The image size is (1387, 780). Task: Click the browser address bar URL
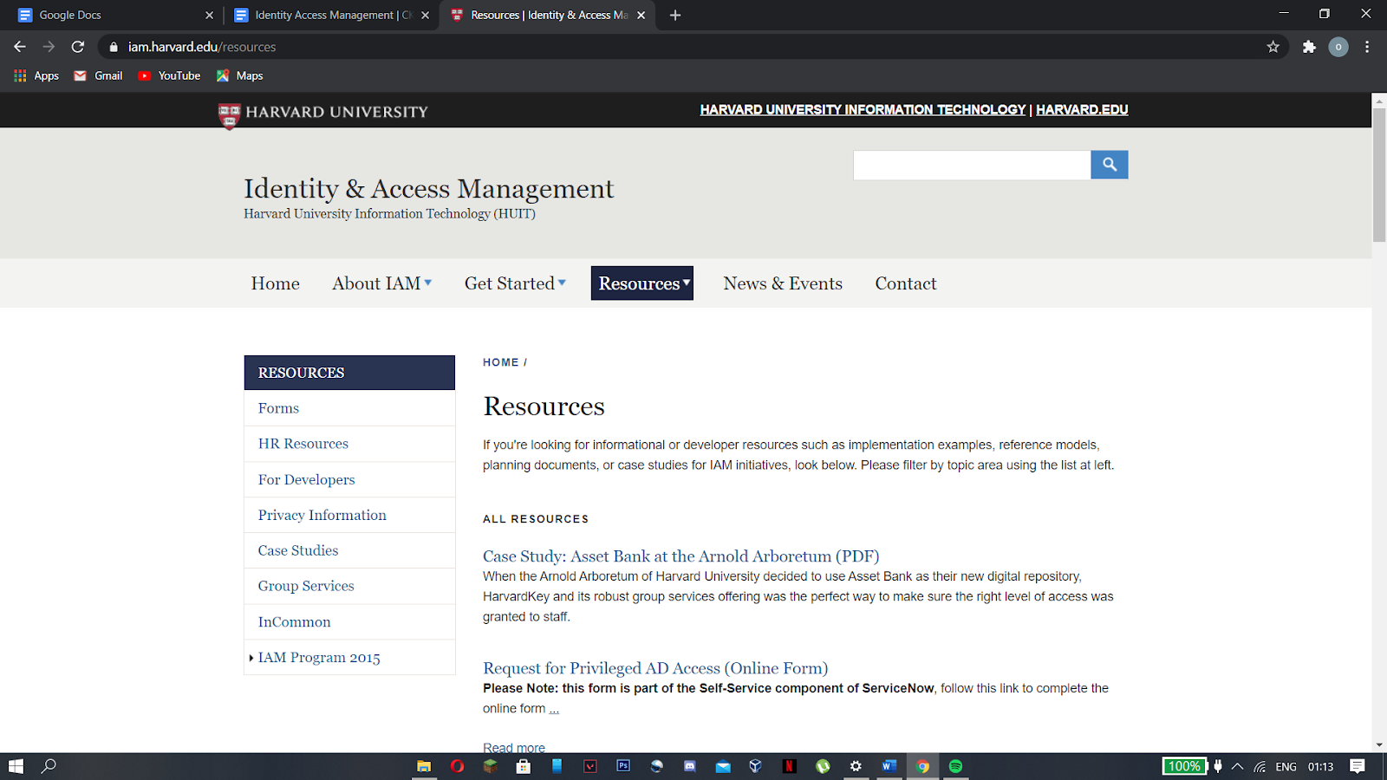point(202,47)
